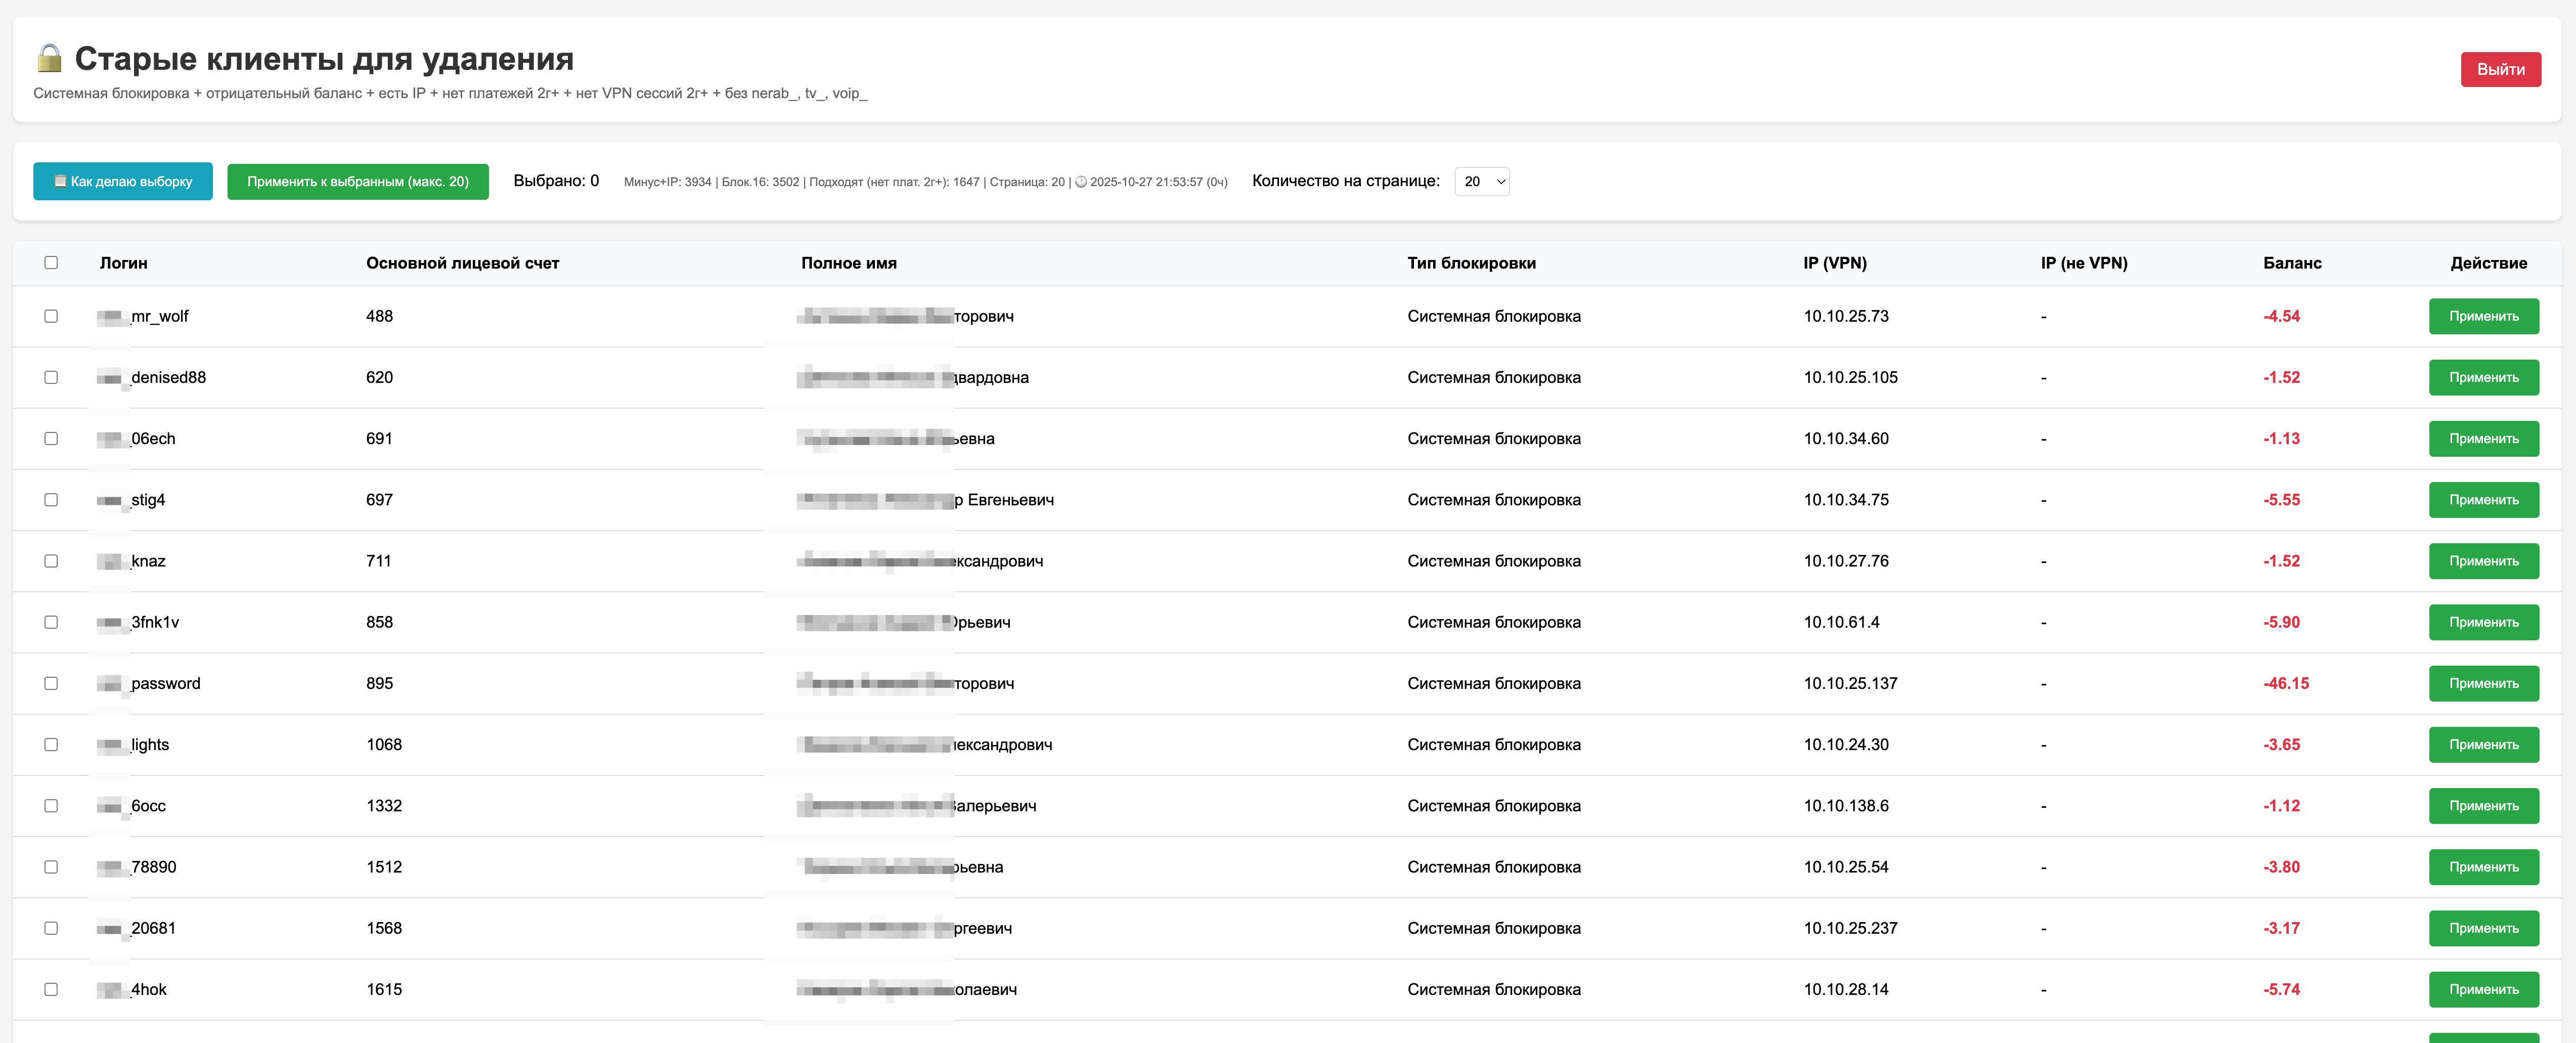
Task: Click the page title Старые клиенты для удаления
Action: tap(324, 59)
